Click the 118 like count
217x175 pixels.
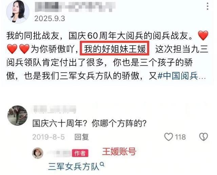[180, 137]
